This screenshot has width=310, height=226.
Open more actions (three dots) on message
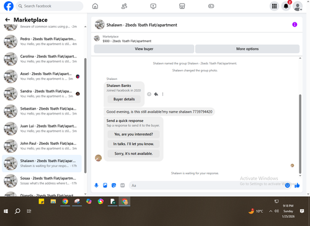click(x=162, y=94)
